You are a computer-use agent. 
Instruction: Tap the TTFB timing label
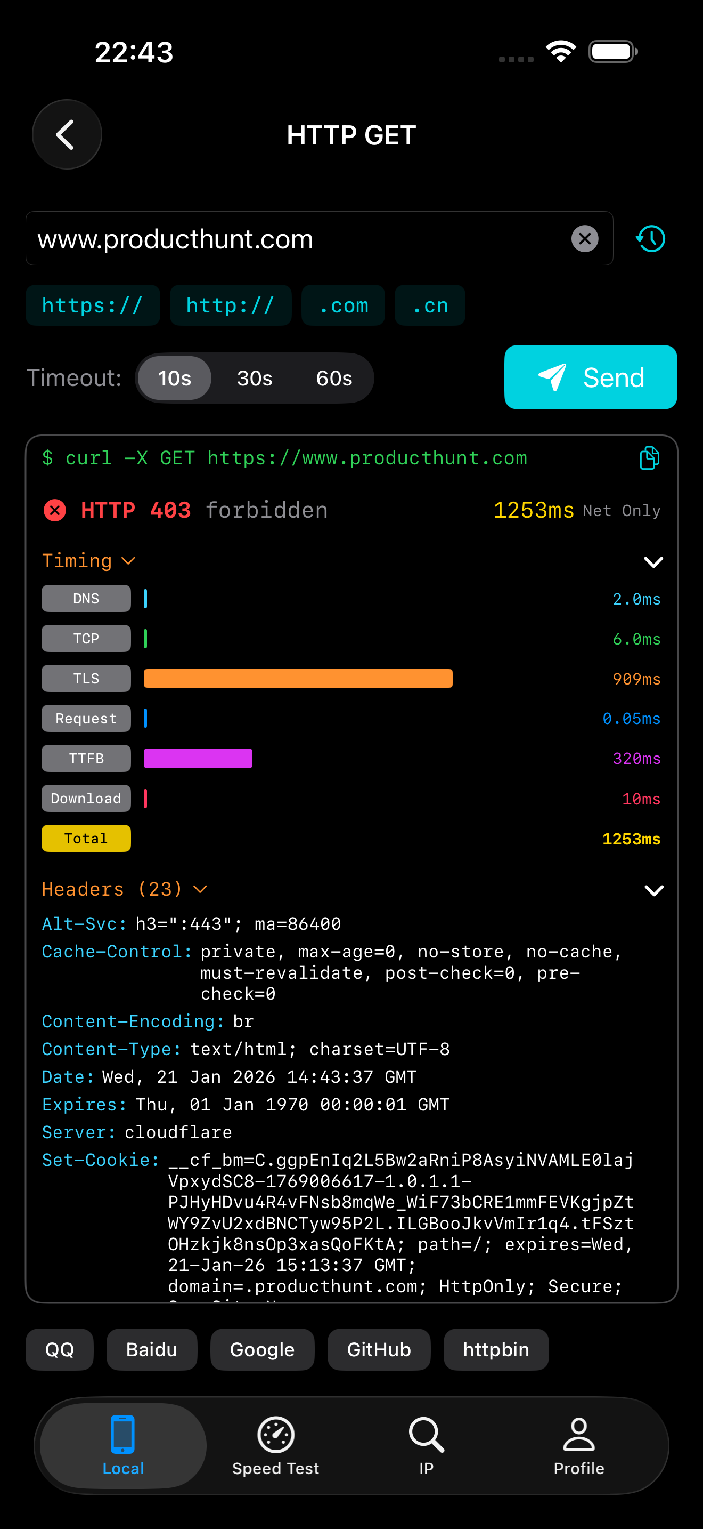(86, 758)
